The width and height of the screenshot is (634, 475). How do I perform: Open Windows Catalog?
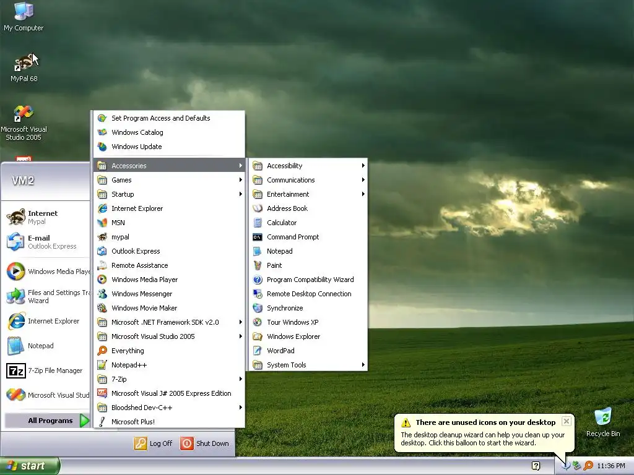[169, 132]
